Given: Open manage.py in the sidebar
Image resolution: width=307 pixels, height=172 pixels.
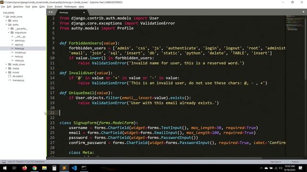Looking at the screenshot, I should (18, 80).
